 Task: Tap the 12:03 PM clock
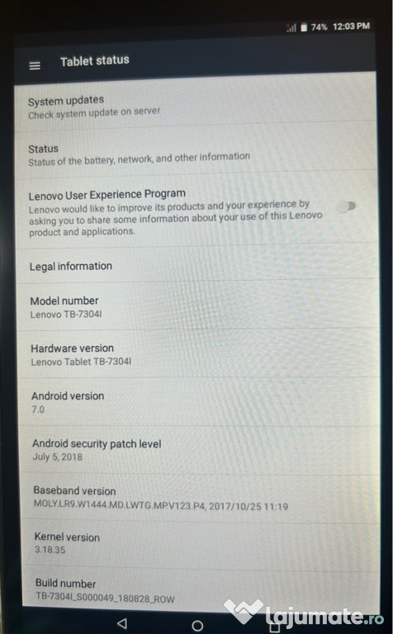pyautogui.click(x=351, y=26)
